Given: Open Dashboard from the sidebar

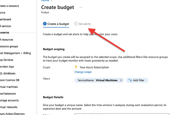Looking at the screenshot, I should pyautogui.click(x=5, y=19).
